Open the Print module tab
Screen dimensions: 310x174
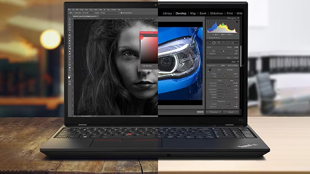tap(230, 13)
